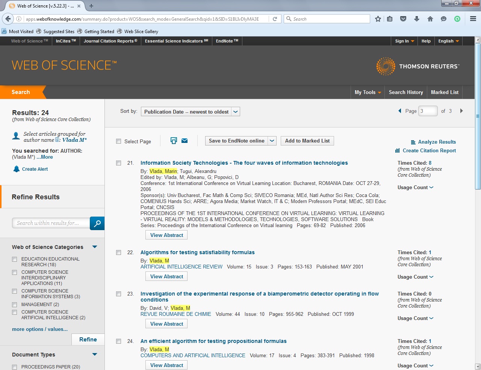Select the Create Citation Report chart icon
This screenshot has width=481, height=370.
tap(398, 150)
